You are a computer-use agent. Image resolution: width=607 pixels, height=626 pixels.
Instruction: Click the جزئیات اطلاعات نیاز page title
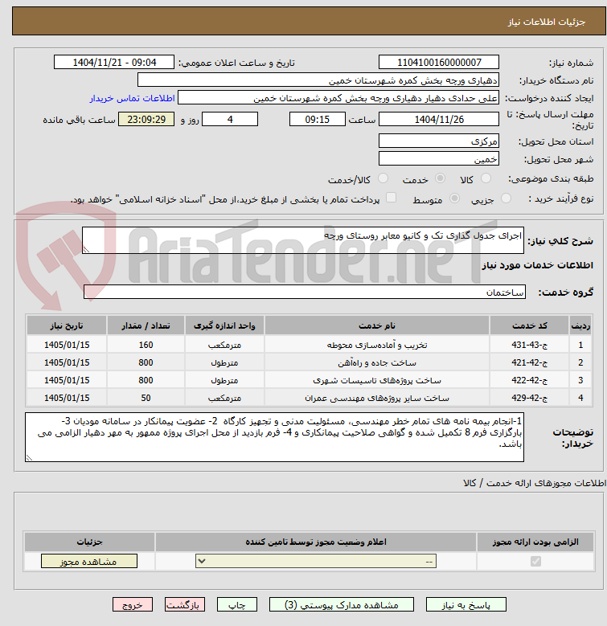tap(547, 22)
